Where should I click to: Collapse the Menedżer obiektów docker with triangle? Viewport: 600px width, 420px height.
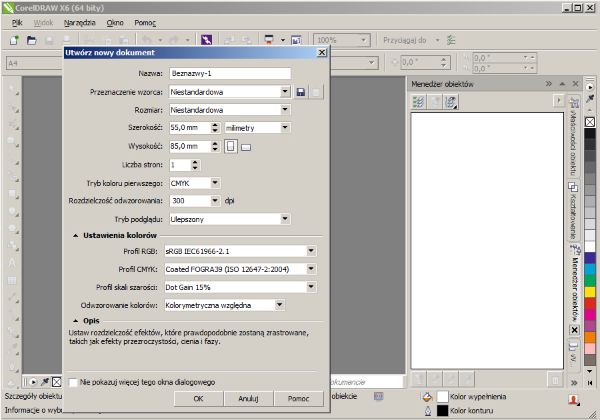coord(562,84)
